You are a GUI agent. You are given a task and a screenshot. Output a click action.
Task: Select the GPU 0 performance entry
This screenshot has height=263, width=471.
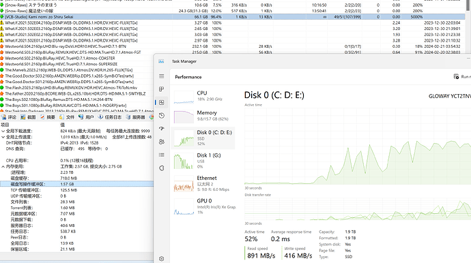[x=203, y=206]
